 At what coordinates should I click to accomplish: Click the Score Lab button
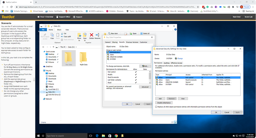coord(249,17)
